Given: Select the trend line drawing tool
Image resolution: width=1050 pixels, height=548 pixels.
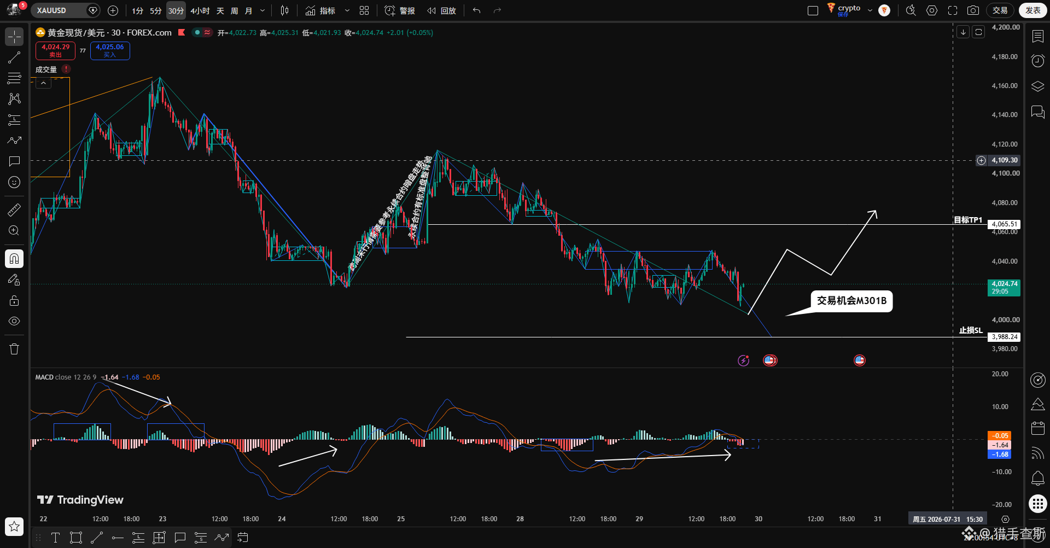Looking at the screenshot, I should [x=14, y=58].
